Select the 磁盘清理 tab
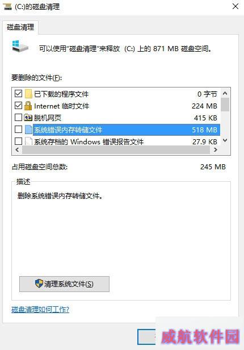244x350 pixels. (20, 27)
